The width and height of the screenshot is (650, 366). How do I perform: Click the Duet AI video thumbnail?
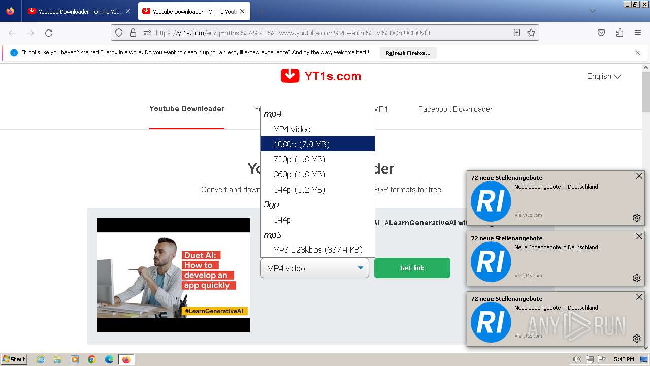[174, 275]
